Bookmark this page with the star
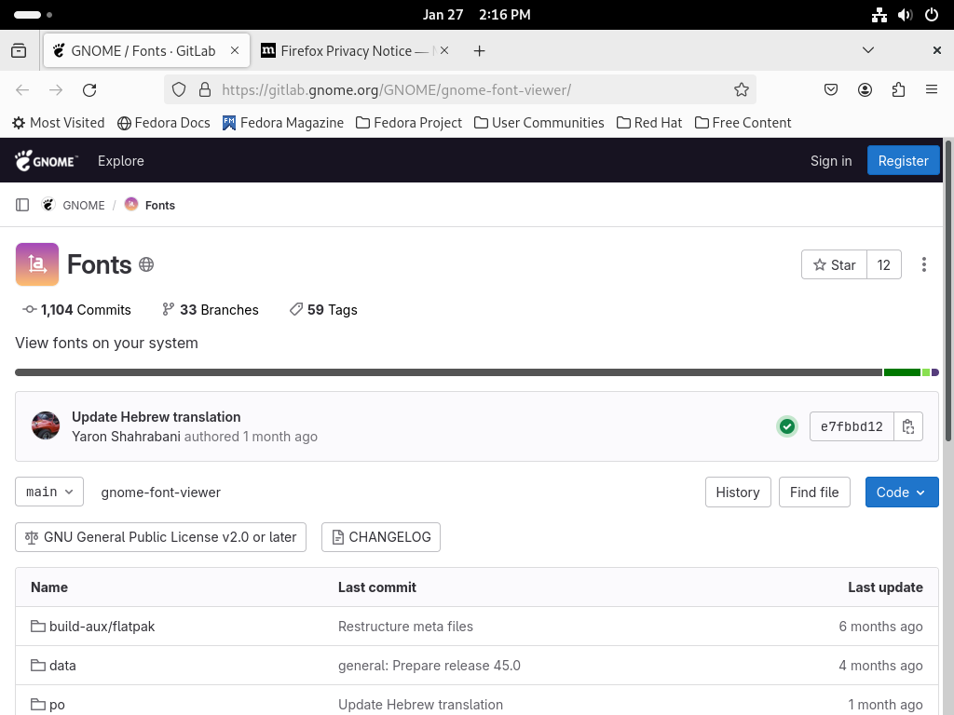 [741, 90]
